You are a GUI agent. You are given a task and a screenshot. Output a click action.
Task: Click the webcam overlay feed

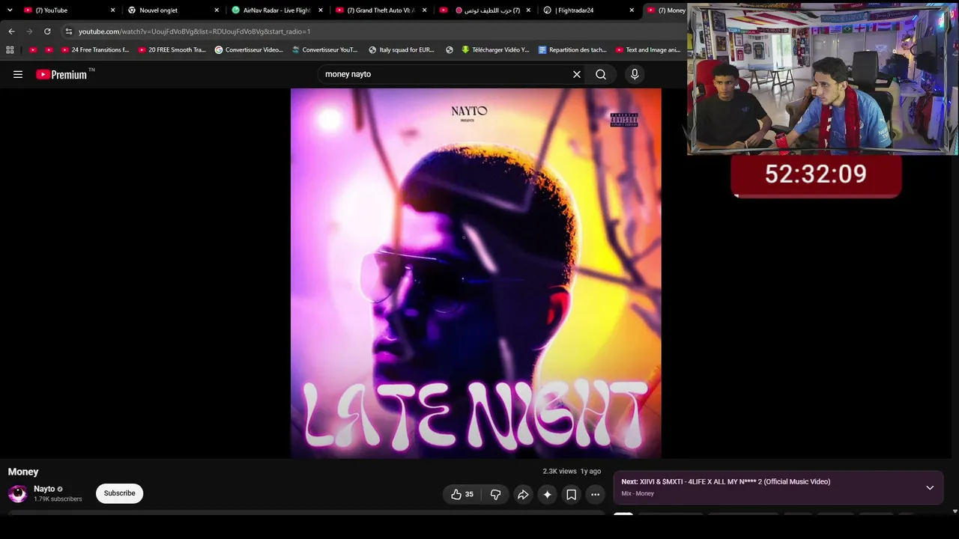pos(822,79)
